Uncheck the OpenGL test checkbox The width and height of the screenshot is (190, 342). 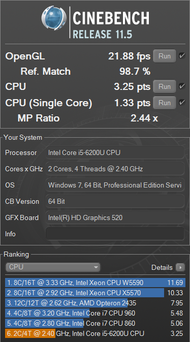click(x=182, y=56)
